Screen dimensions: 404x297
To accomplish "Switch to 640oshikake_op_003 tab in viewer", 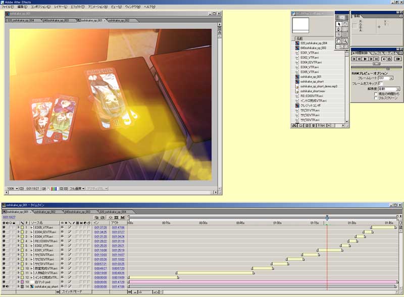I will [x=56, y=20].
